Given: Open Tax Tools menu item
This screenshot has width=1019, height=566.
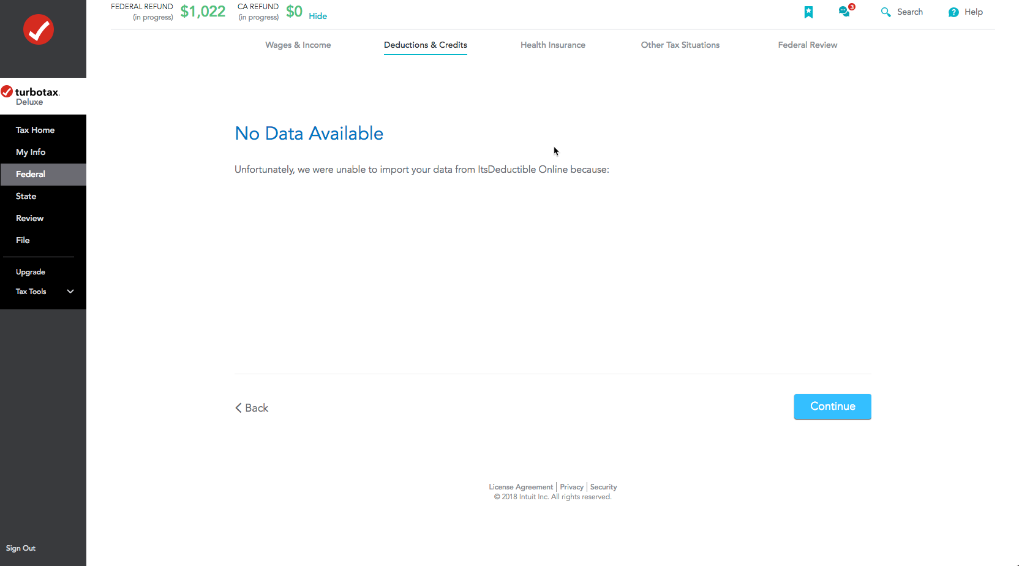Looking at the screenshot, I should (31, 292).
